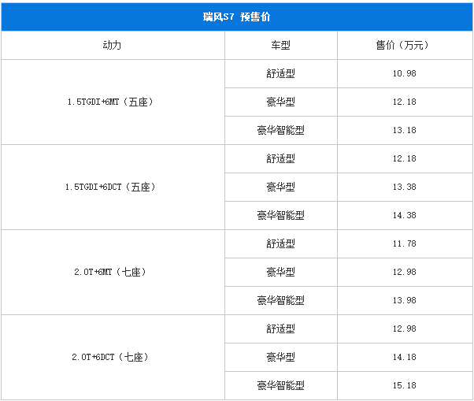
Task: Select 豪华型 beside the 12.98 price
Action: pyautogui.click(x=281, y=272)
